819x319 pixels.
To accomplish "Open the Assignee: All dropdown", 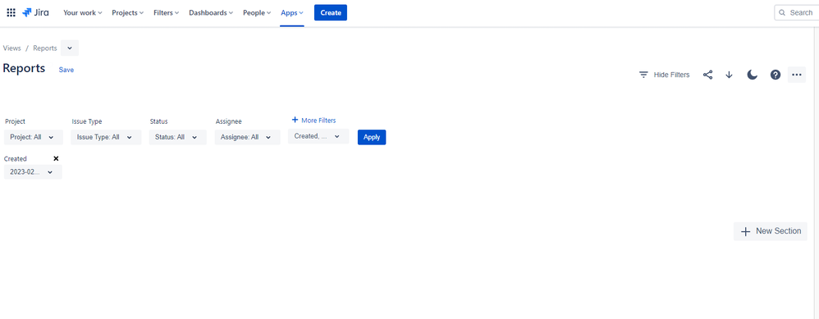I will point(247,137).
